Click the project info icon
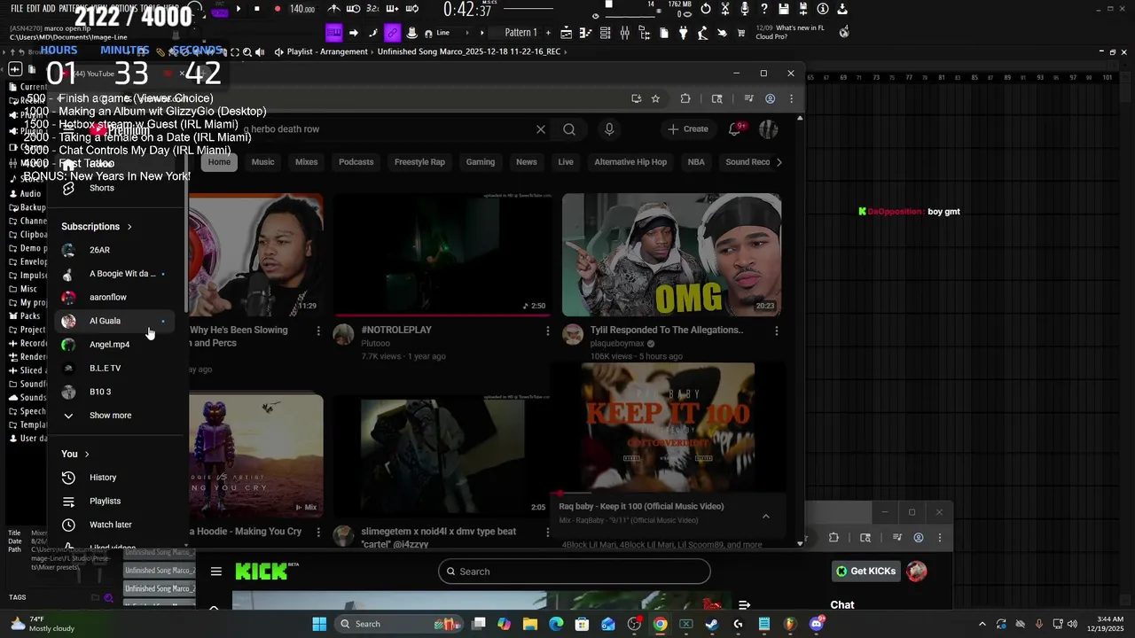1135x638 pixels. 823,9
